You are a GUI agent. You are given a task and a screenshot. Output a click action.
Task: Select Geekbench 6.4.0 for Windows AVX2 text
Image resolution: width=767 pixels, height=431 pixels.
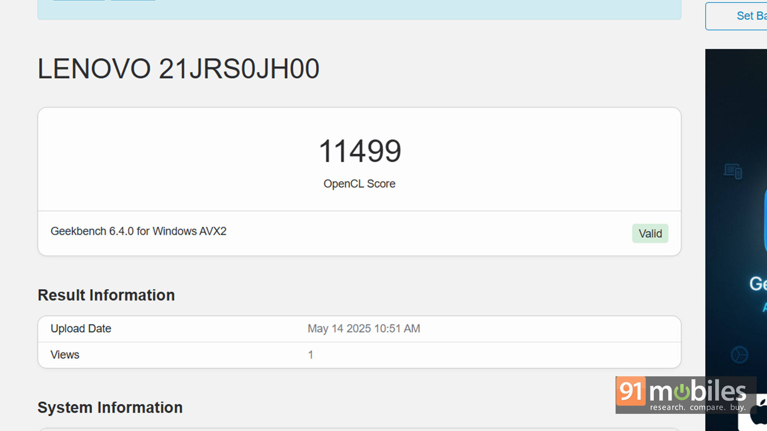pos(138,231)
